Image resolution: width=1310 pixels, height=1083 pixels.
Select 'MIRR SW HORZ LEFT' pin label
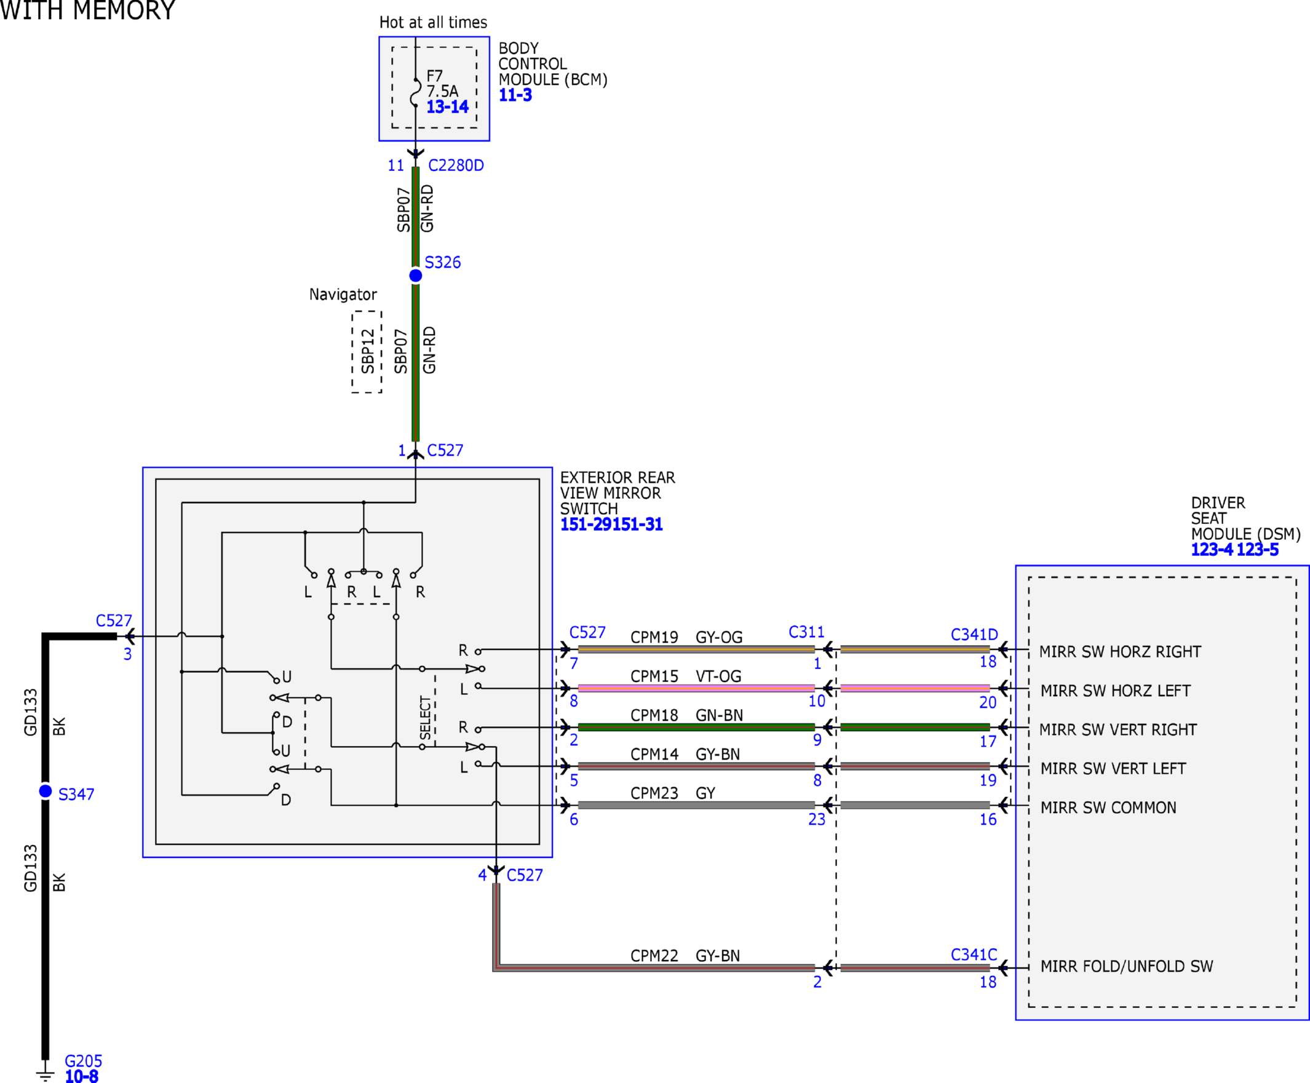[1116, 691]
